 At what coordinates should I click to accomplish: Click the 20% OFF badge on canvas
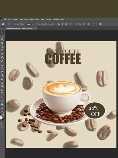pyautogui.click(x=94, y=111)
